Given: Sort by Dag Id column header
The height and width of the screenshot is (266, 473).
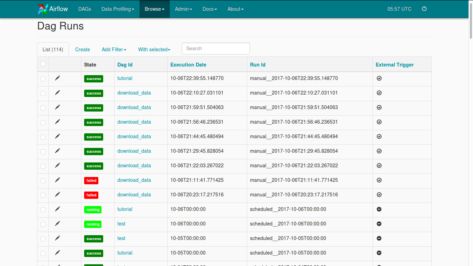Looking at the screenshot, I should tap(125, 65).
